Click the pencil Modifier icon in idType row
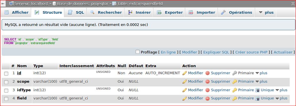Viewport: 296px width, 106px height. [x=185, y=90]
